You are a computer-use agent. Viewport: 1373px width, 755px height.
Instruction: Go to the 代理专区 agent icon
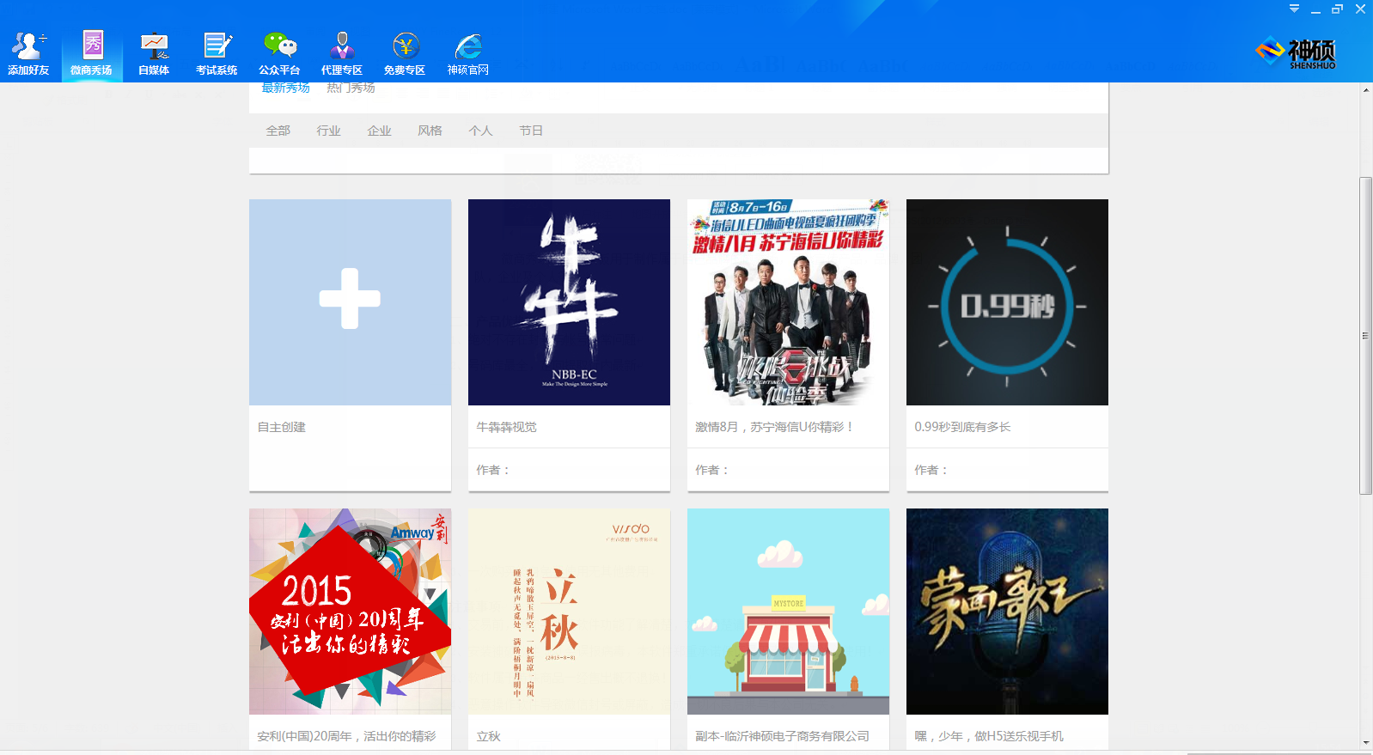tap(342, 53)
